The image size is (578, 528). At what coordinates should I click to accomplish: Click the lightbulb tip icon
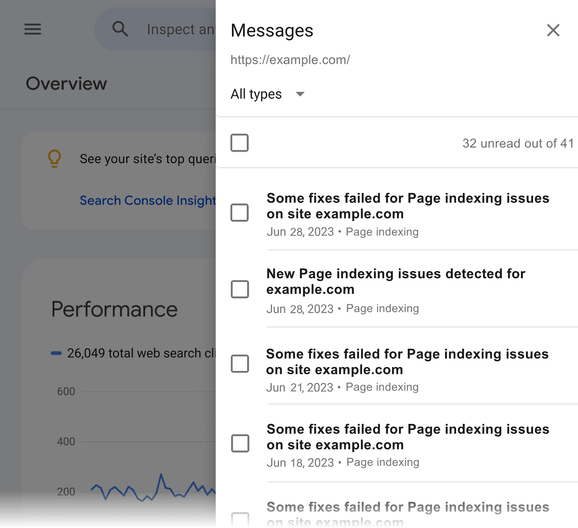(x=54, y=158)
